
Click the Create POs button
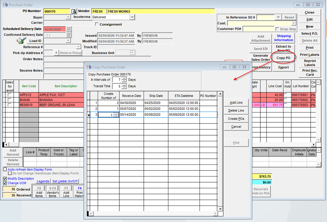click(x=236, y=119)
